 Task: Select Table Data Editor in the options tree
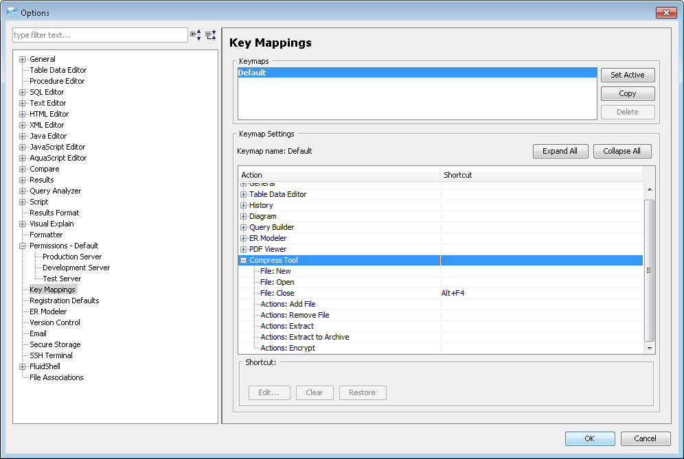coord(58,70)
